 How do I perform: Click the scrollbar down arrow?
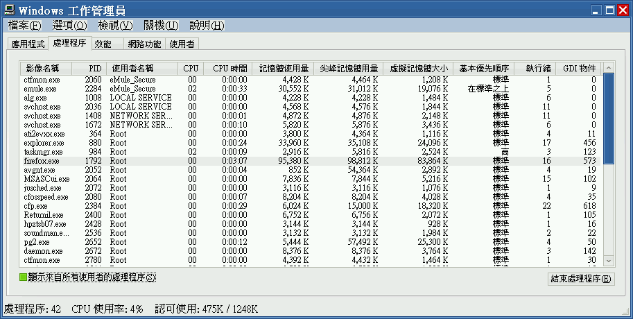(609, 261)
